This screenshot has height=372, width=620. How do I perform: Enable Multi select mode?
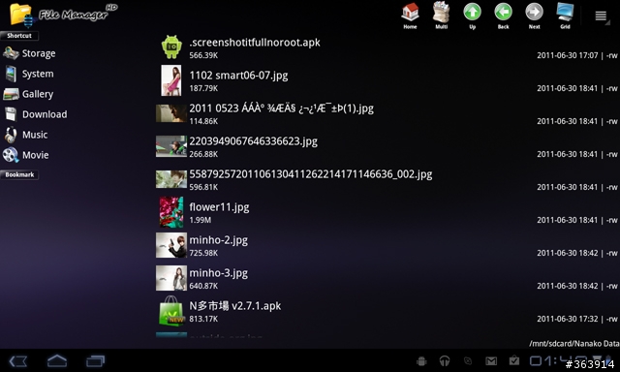442,15
